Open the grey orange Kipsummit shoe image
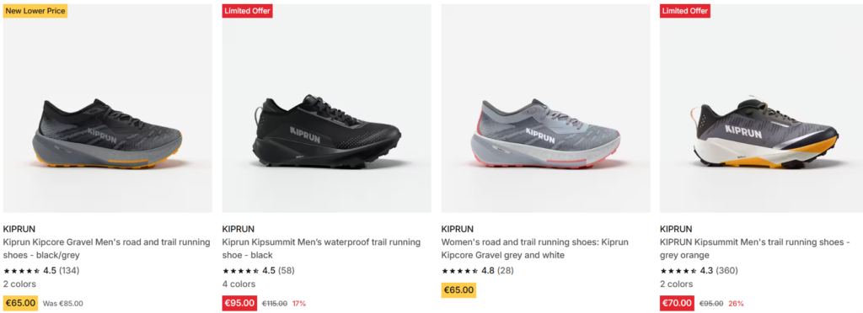 [x=761, y=109]
